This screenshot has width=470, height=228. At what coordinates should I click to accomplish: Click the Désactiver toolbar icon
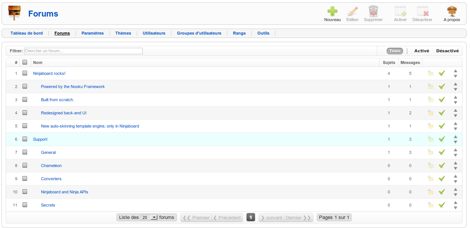[x=422, y=12]
